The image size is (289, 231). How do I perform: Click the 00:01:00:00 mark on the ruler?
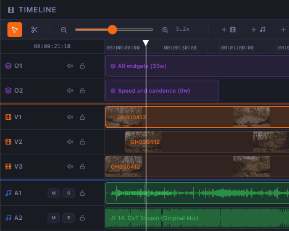[x=237, y=48]
